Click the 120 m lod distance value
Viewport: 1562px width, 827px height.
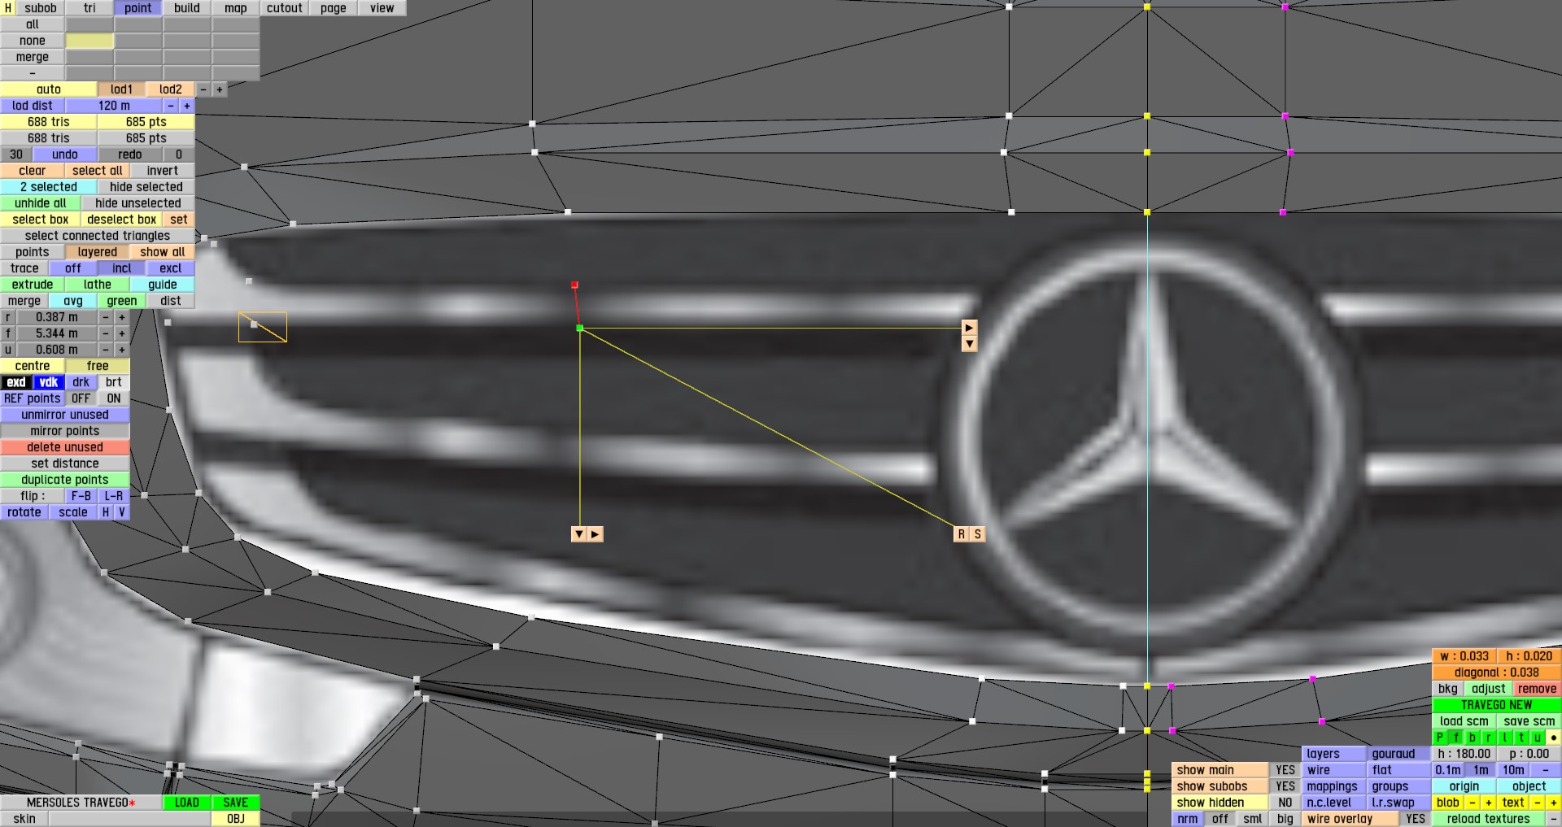114,106
